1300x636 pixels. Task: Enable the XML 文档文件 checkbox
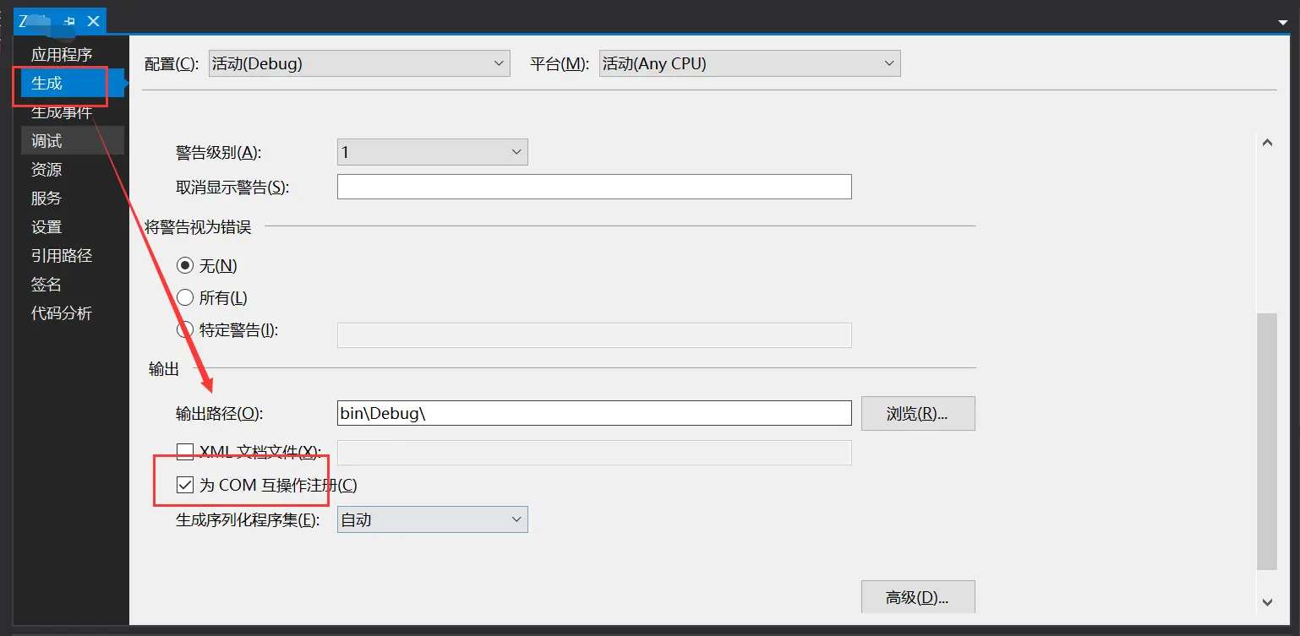coord(184,453)
